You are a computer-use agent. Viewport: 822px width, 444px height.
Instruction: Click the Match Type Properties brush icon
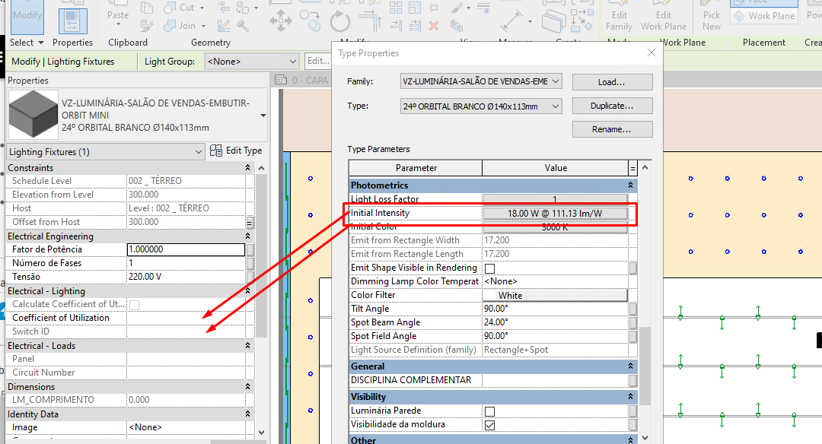pyautogui.click(x=147, y=25)
